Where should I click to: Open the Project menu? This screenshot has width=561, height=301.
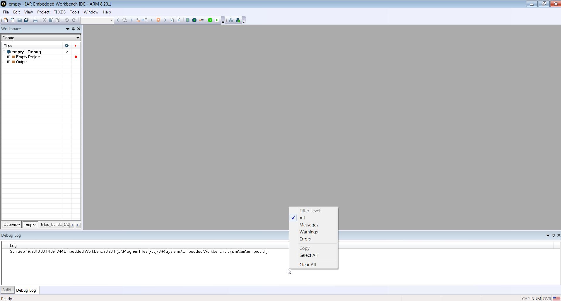(43, 12)
